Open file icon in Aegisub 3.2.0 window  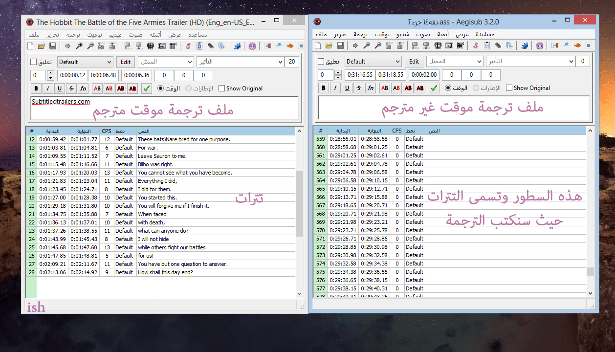[329, 45]
